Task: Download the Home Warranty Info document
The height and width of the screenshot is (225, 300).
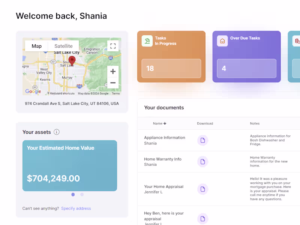Action: (202, 162)
